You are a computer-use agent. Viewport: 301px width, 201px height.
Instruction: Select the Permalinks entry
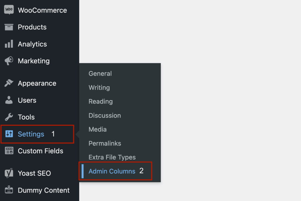pyautogui.click(x=105, y=143)
